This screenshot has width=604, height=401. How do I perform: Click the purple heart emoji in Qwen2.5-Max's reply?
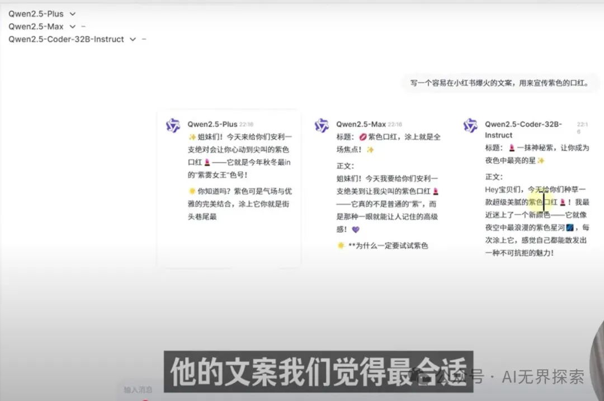click(x=356, y=230)
